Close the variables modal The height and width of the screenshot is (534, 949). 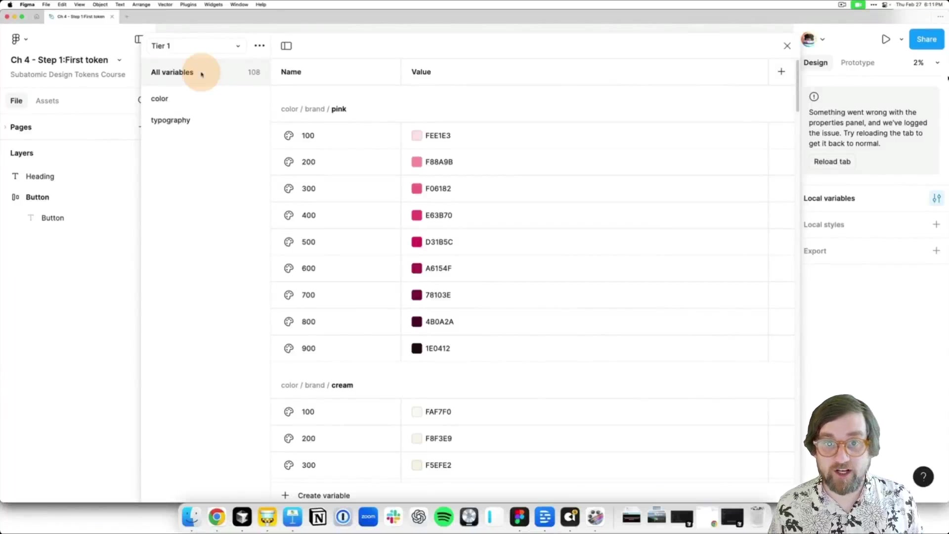pyautogui.click(x=787, y=46)
